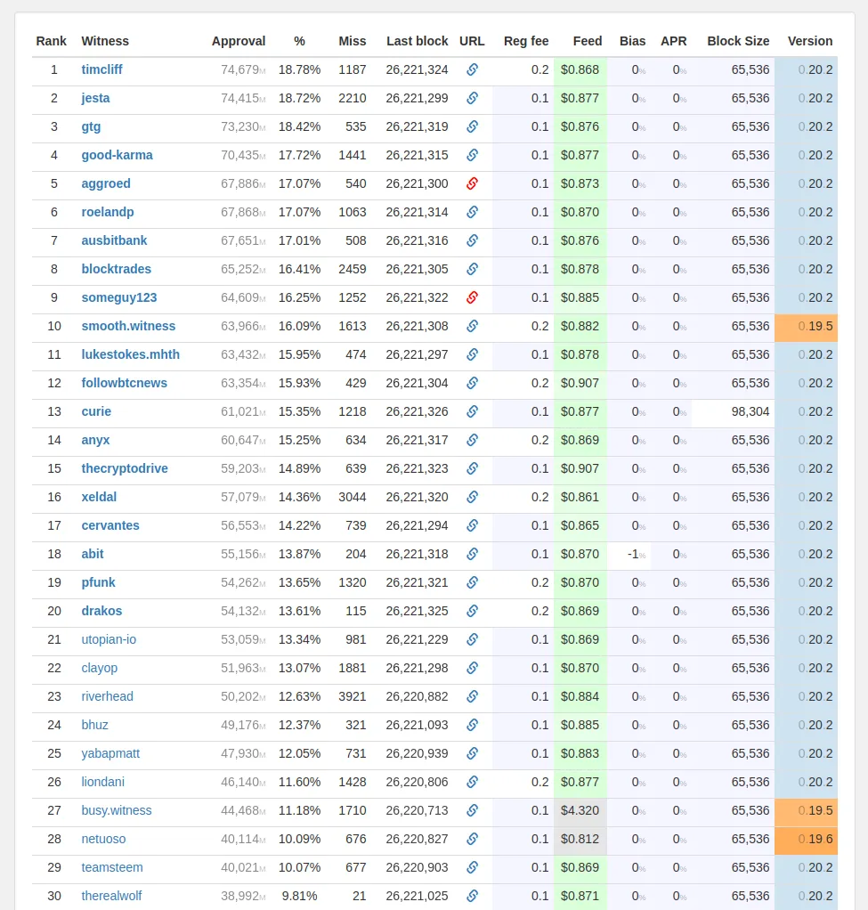
Task: Click the Version column header
Action: coord(810,41)
